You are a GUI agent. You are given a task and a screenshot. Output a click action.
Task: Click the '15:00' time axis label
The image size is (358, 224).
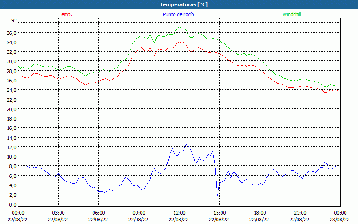(219, 213)
